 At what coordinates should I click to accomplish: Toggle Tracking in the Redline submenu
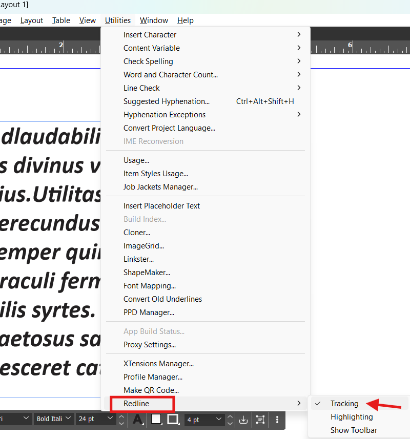click(x=344, y=403)
